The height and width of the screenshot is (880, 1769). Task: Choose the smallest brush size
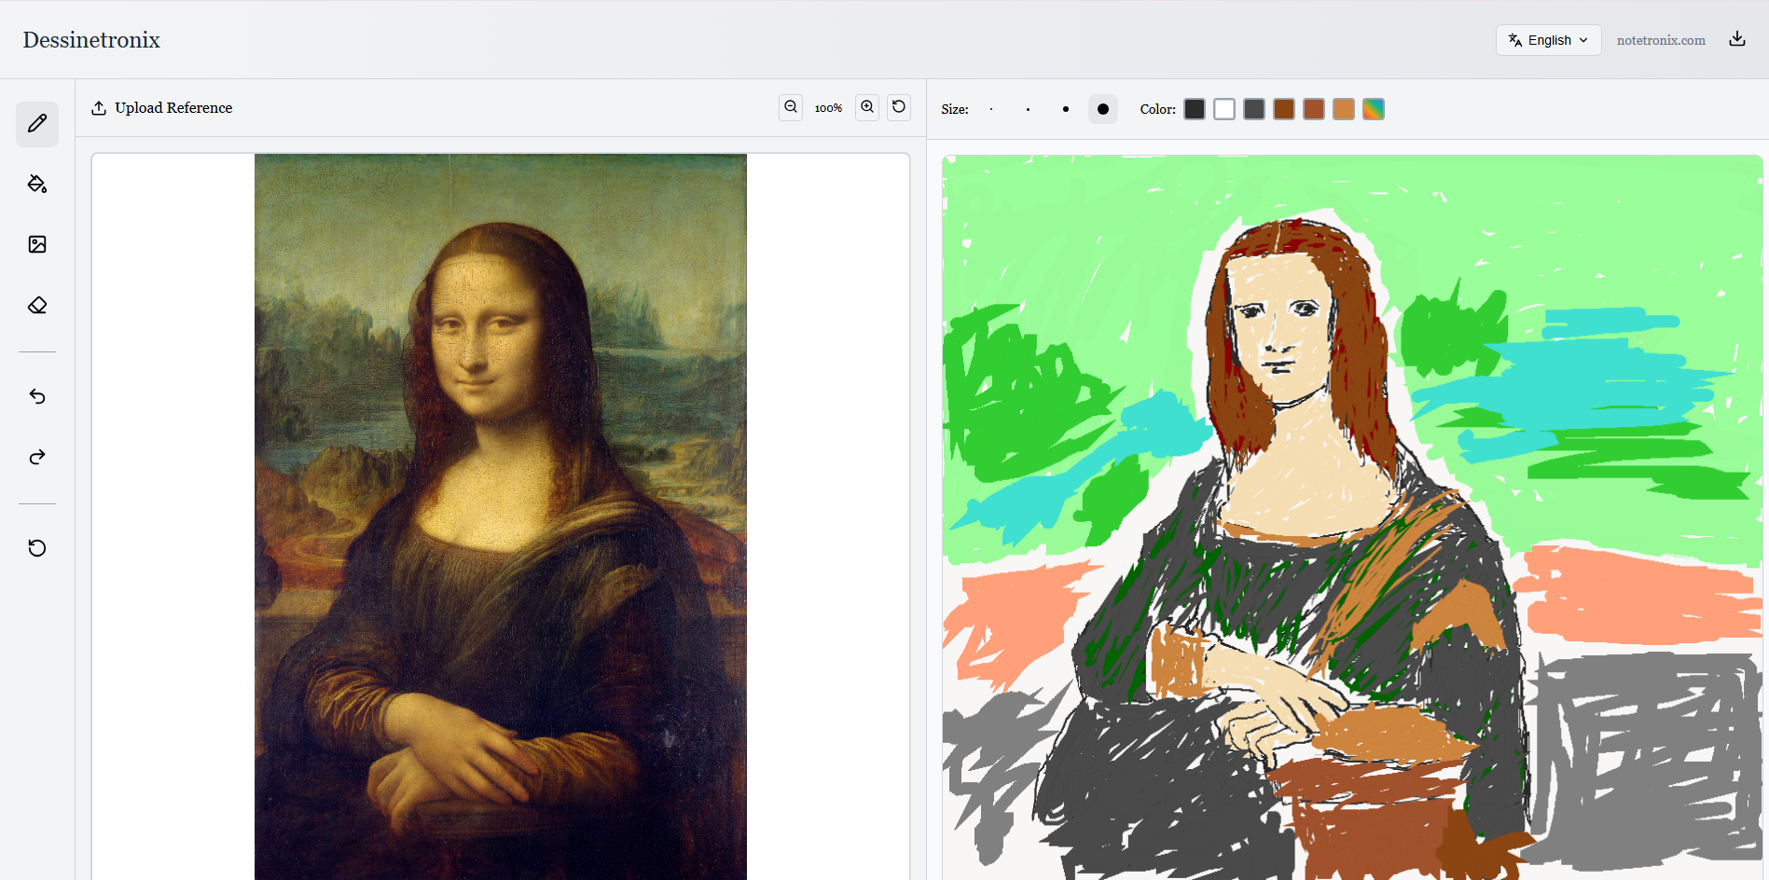tap(991, 109)
